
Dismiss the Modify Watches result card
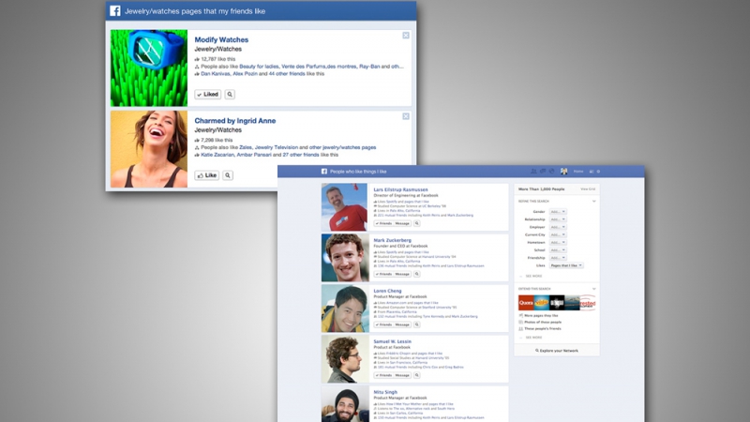[406, 36]
